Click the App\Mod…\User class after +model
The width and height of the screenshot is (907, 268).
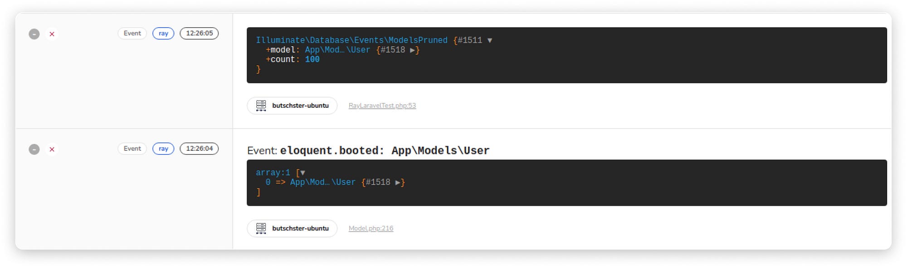tap(337, 50)
